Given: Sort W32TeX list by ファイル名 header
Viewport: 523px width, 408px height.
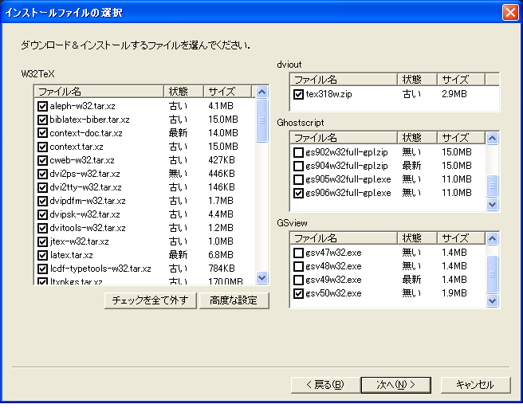Looking at the screenshot, I should [99, 92].
